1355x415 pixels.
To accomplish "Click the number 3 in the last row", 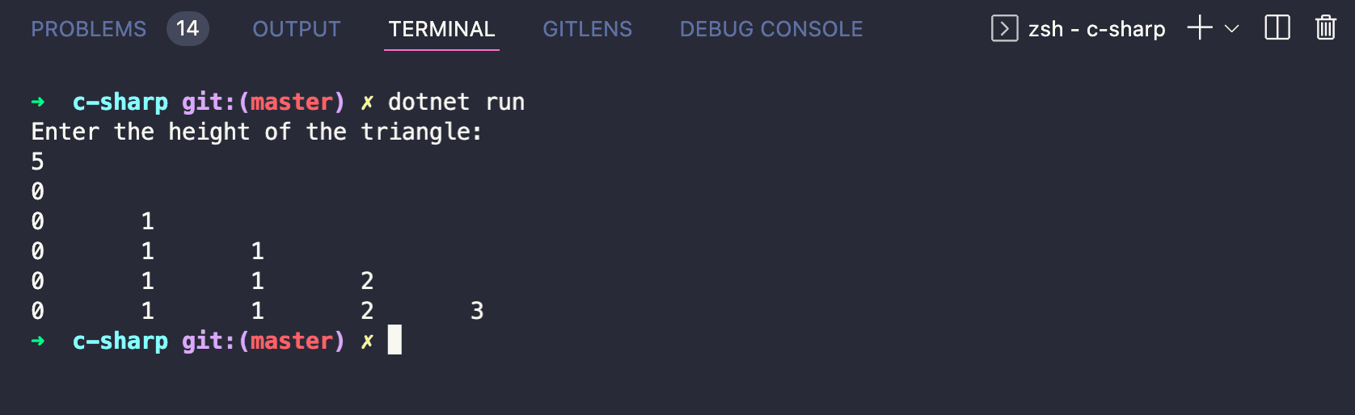I will point(477,311).
